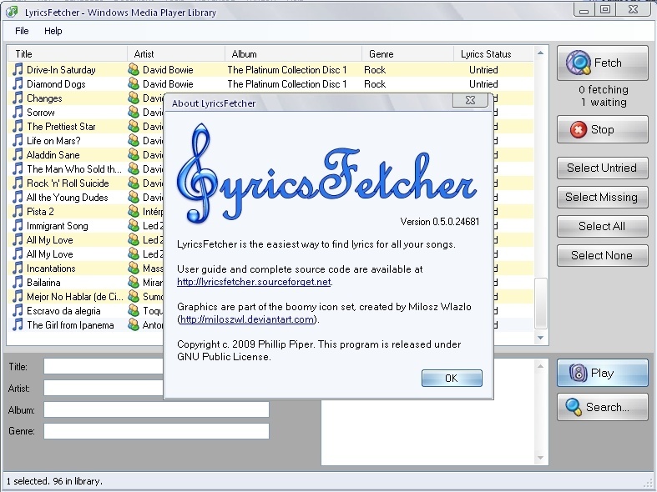Viewport: 657px width, 492px height.
Task: Click scroll up arrow of song list
Action: [540, 53]
